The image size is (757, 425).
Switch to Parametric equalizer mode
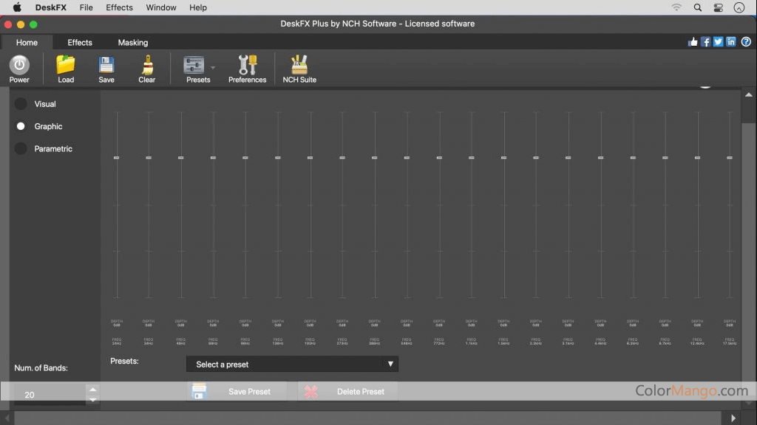pos(21,148)
